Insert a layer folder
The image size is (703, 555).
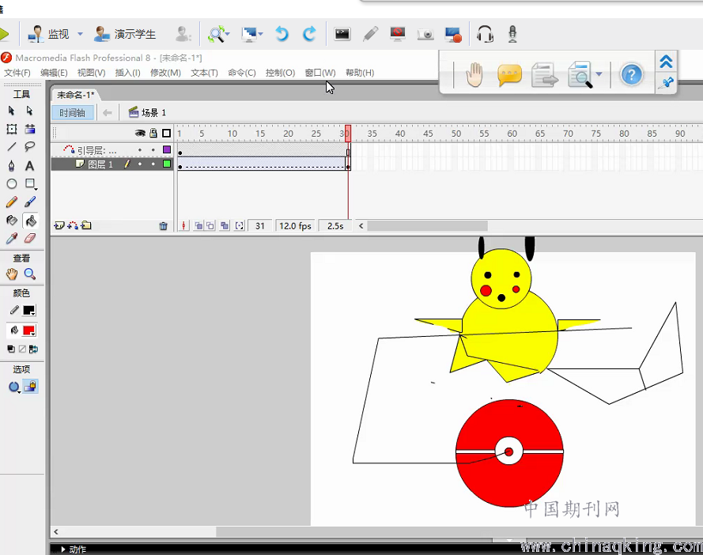(86, 225)
